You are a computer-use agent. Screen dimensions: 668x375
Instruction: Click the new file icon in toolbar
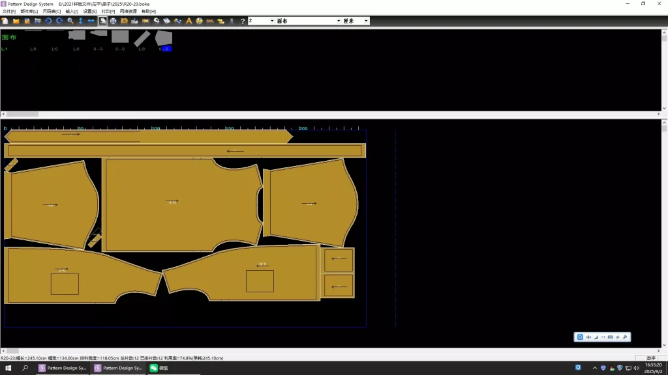pos(6,21)
